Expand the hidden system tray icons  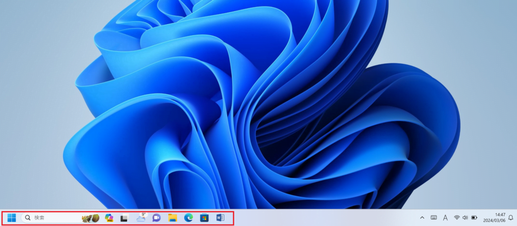[x=422, y=217]
